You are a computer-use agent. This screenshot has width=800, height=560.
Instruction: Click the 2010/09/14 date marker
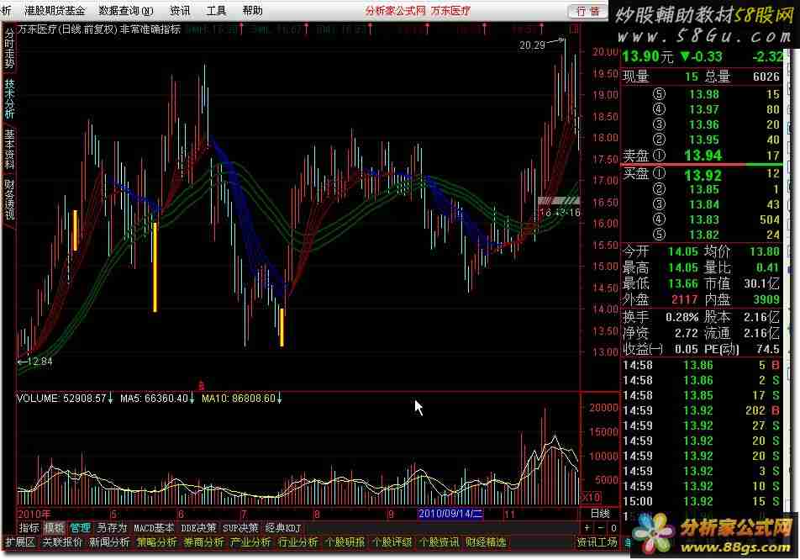(x=450, y=514)
